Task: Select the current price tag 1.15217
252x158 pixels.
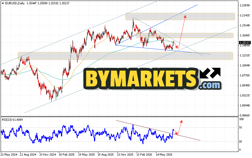Action: (x=245, y=43)
